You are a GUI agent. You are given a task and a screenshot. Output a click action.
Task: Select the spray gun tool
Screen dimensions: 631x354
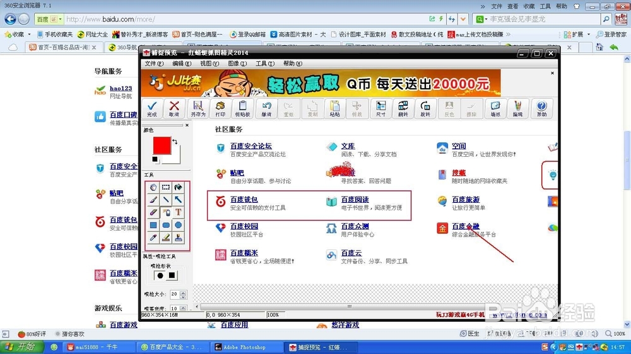click(x=166, y=212)
